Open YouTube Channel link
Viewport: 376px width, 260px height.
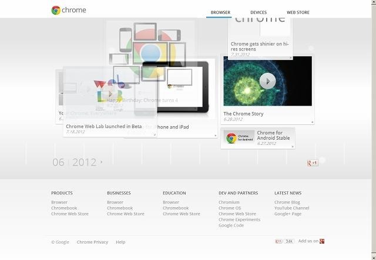292,208
